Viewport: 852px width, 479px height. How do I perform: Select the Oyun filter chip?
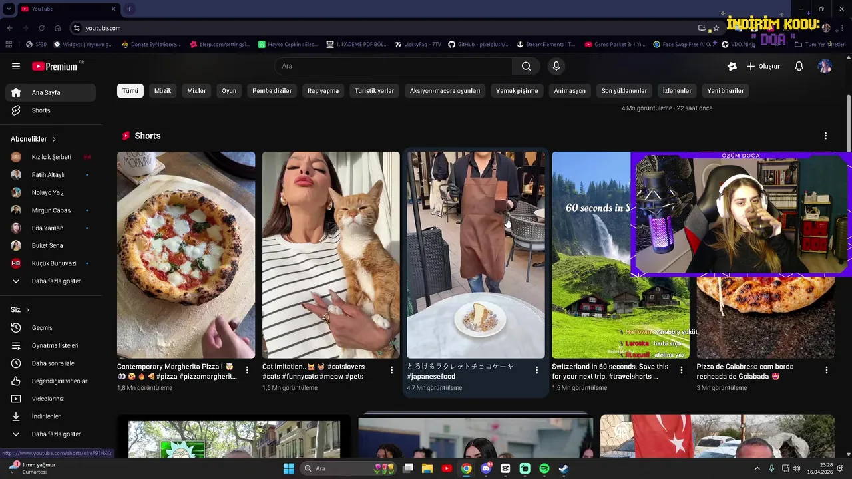(229, 90)
